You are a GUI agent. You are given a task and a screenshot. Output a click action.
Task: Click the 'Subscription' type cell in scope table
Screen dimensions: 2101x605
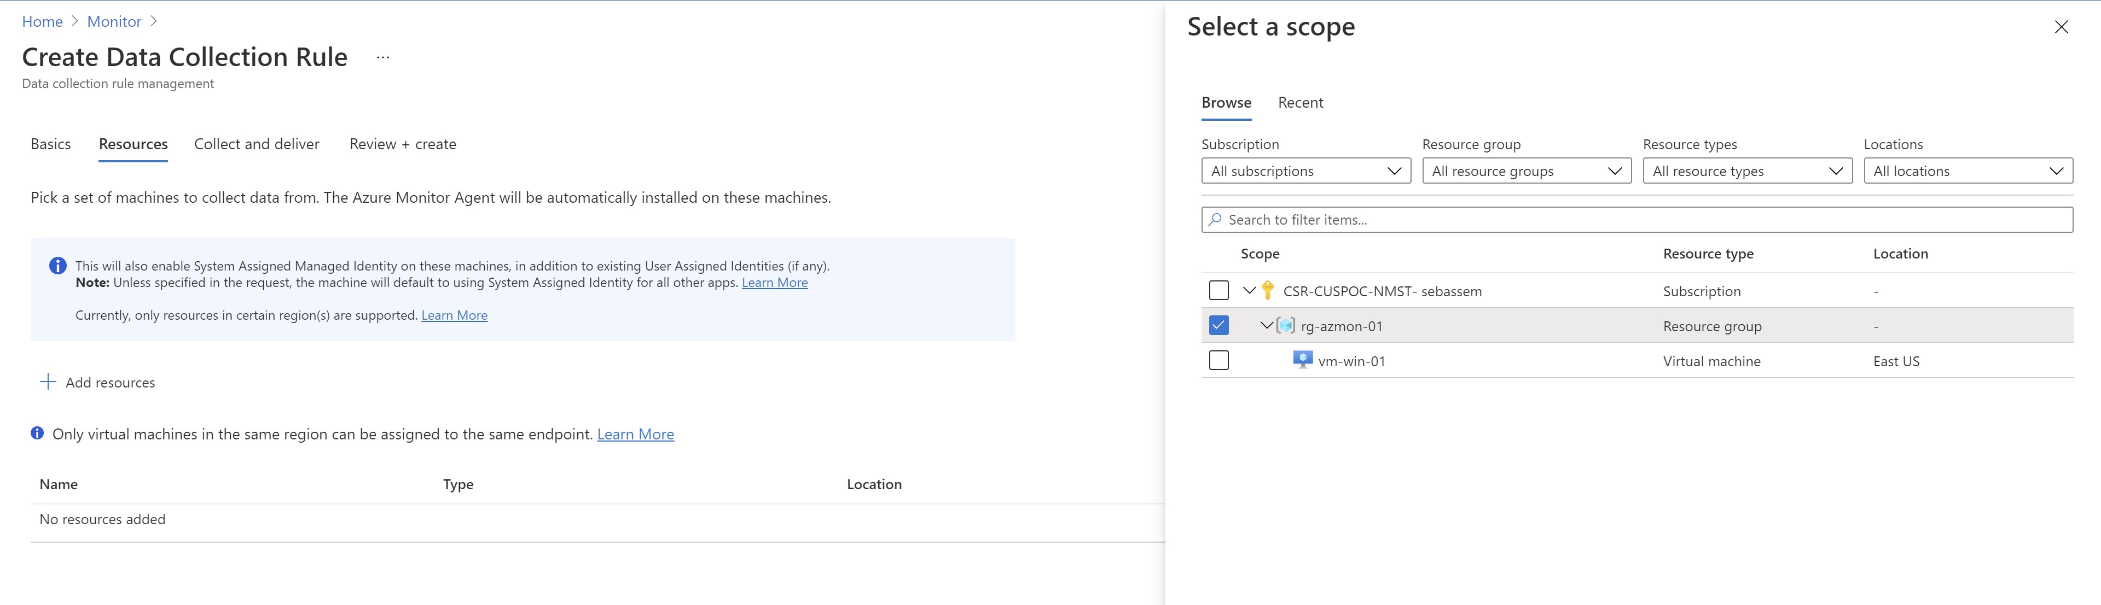pos(1702,291)
